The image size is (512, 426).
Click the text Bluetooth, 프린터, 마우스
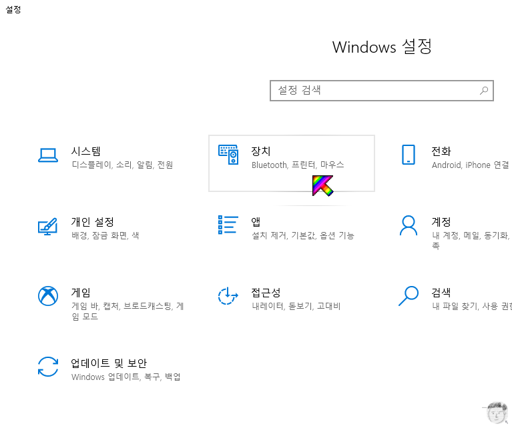[298, 165]
